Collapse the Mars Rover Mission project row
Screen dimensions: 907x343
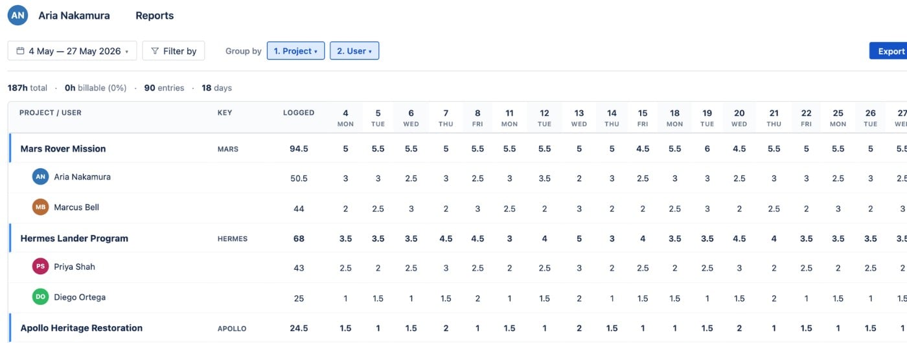pyautogui.click(x=63, y=148)
